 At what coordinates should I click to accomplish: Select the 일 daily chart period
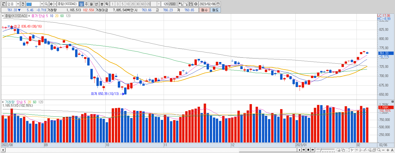pos(81,4)
